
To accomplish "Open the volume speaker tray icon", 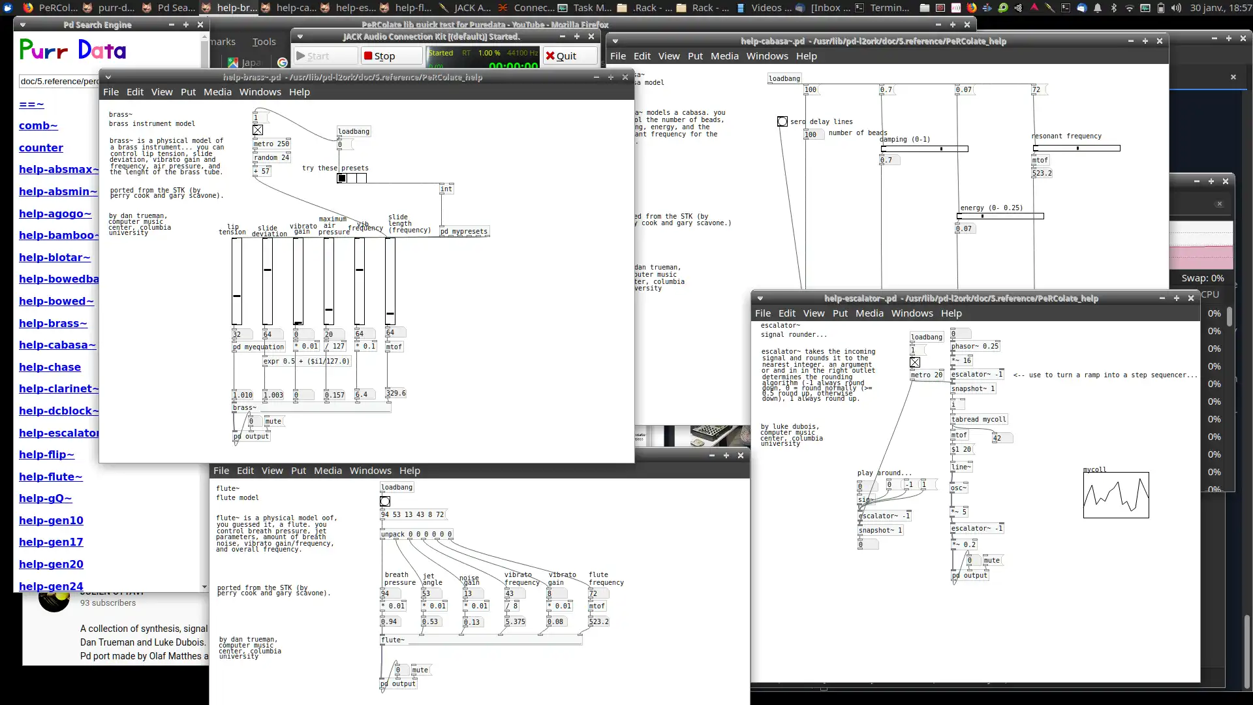I will tap(1176, 8).
